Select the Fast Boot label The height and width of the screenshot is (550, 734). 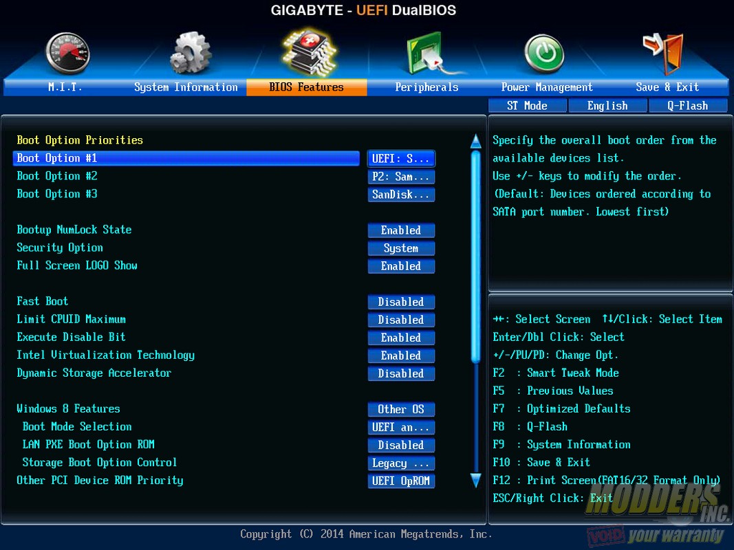click(x=43, y=301)
